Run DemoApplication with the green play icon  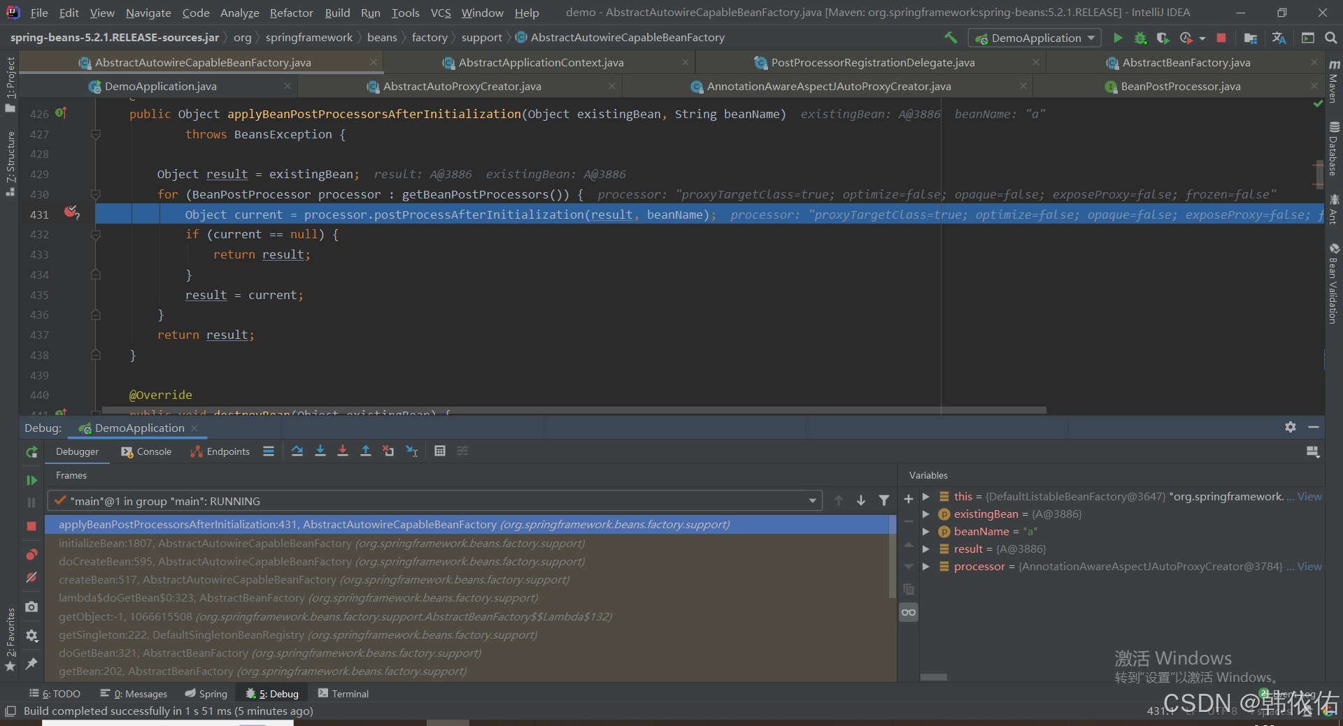click(x=1118, y=38)
